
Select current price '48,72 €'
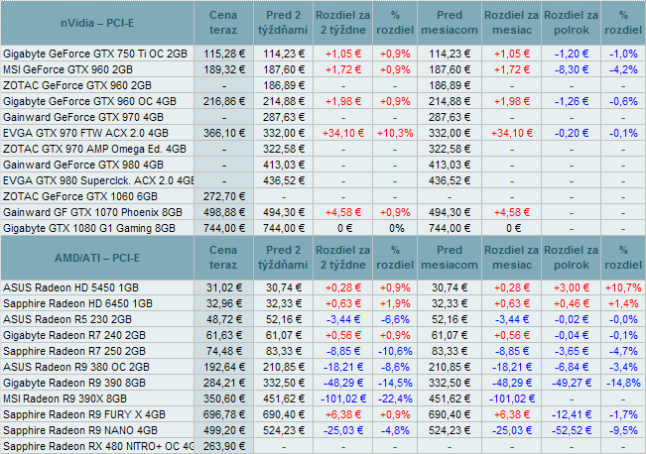(x=224, y=319)
